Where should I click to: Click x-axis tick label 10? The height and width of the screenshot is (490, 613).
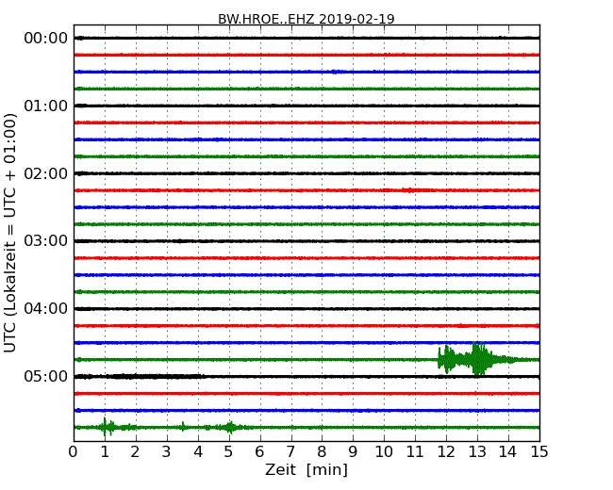click(384, 452)
